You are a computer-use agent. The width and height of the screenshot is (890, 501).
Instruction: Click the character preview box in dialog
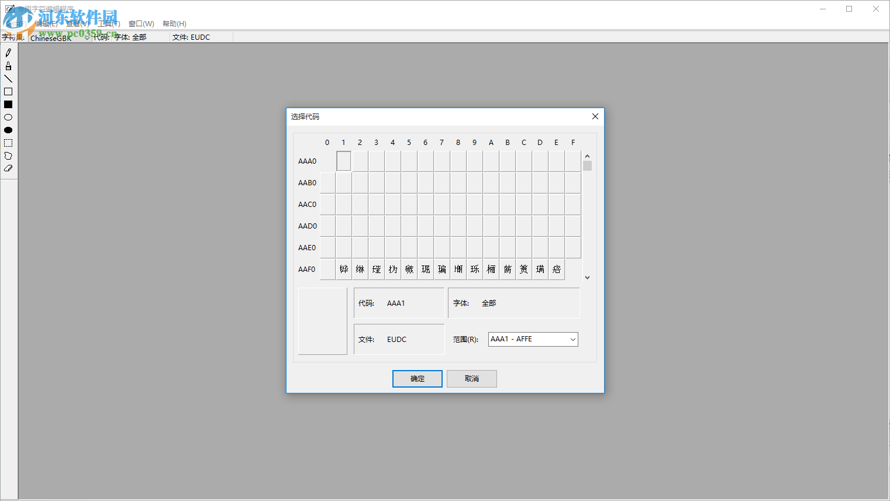[x=323, y=321]
